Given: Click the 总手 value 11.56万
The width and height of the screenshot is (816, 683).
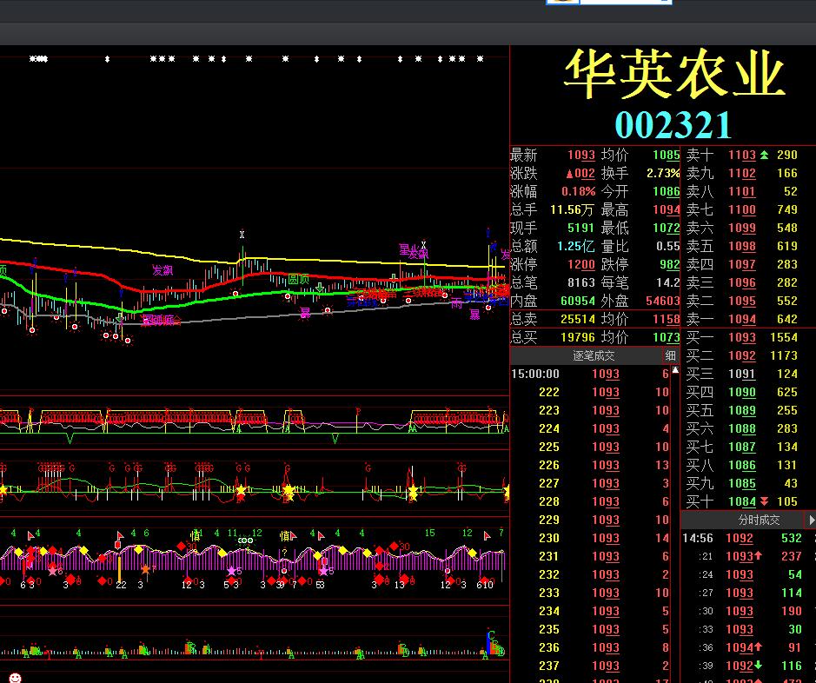Looking at the screenshot, I should coord(572,209).
